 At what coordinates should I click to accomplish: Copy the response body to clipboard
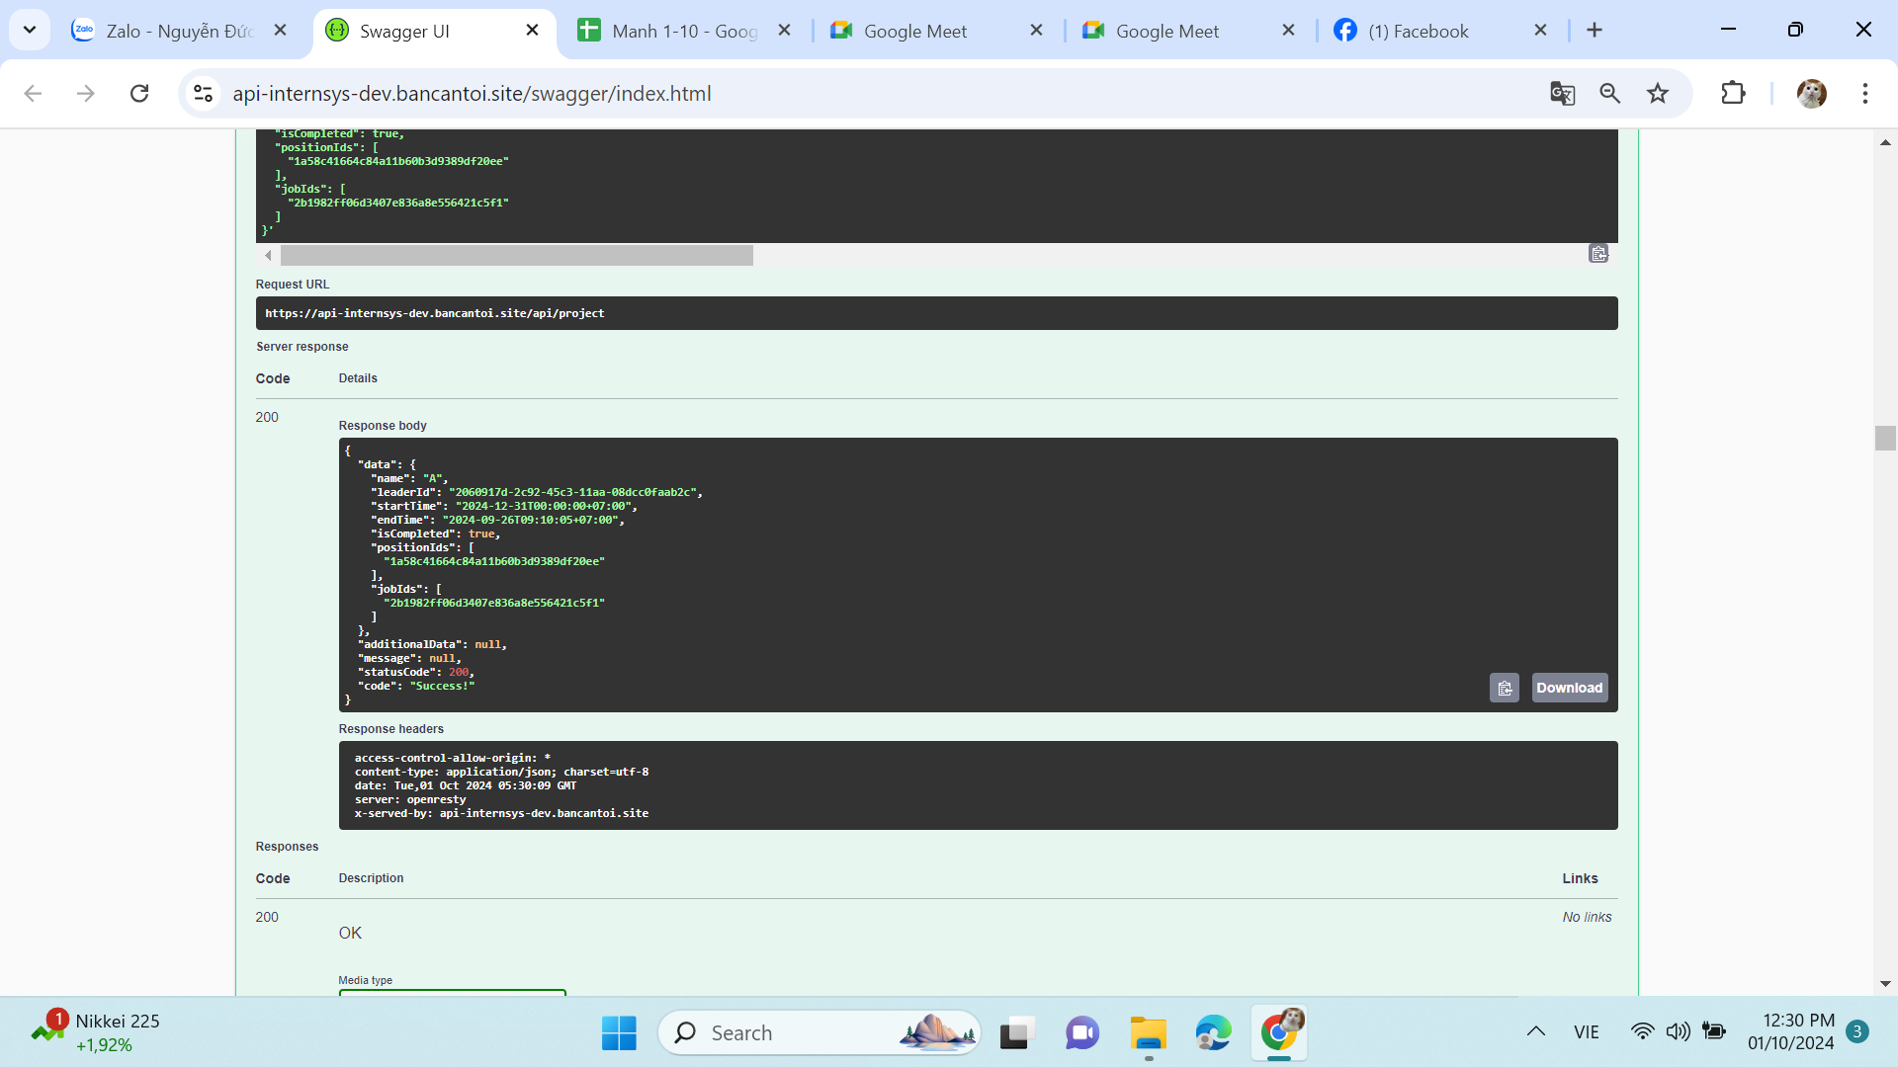(1504, 688)
